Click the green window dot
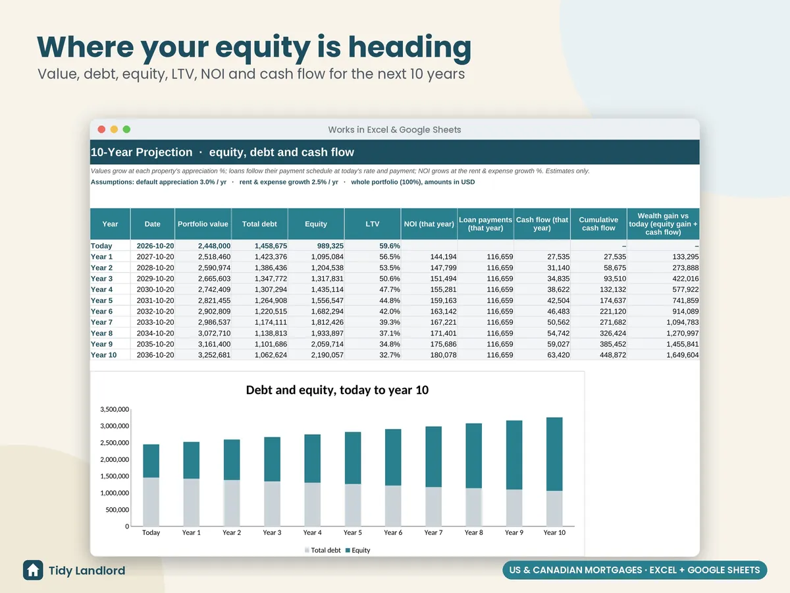Screen dimensions: 790x593 coord(126,129)
